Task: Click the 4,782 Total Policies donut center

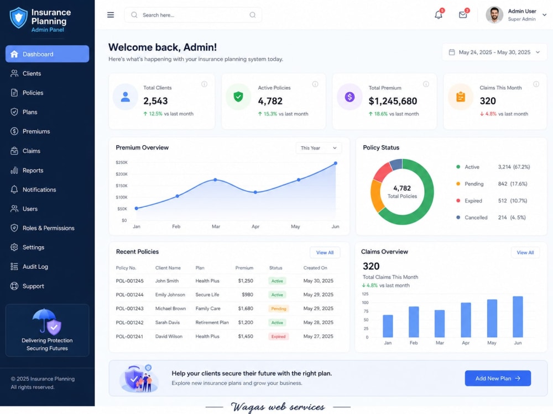Action: coord(402,192)
